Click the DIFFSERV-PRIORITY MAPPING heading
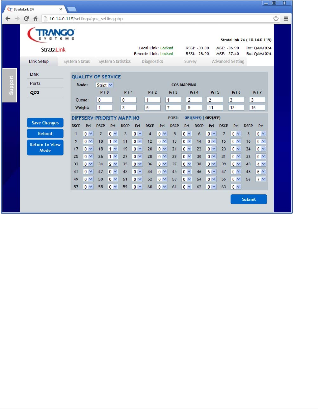The image size is (318, 409). tap(106, 118)
